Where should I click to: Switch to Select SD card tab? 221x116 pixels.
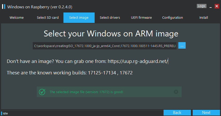48,18
